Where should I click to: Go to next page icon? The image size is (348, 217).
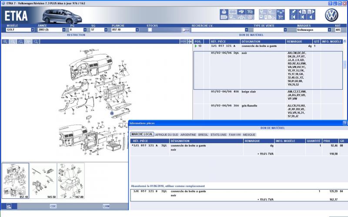tap(311, 12)
